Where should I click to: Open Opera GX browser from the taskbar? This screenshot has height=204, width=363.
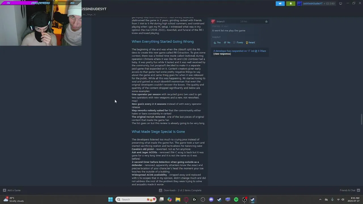point(186,199)
